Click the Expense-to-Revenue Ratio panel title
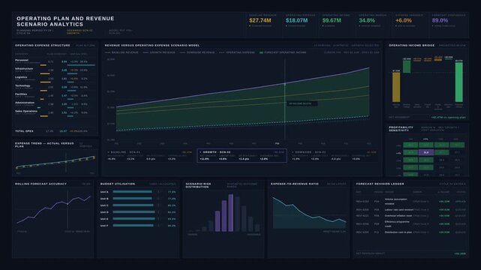The image size is (481, 270). coord(294,184)
